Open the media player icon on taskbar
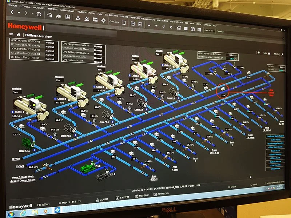Screen dimensions: 291x218 45,211
